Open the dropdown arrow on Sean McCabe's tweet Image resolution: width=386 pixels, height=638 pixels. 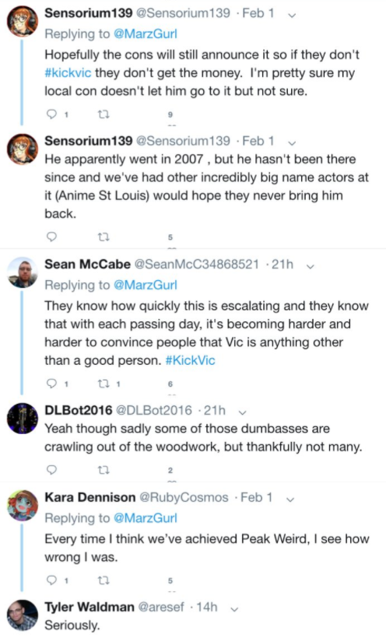(x=311, y=267)
